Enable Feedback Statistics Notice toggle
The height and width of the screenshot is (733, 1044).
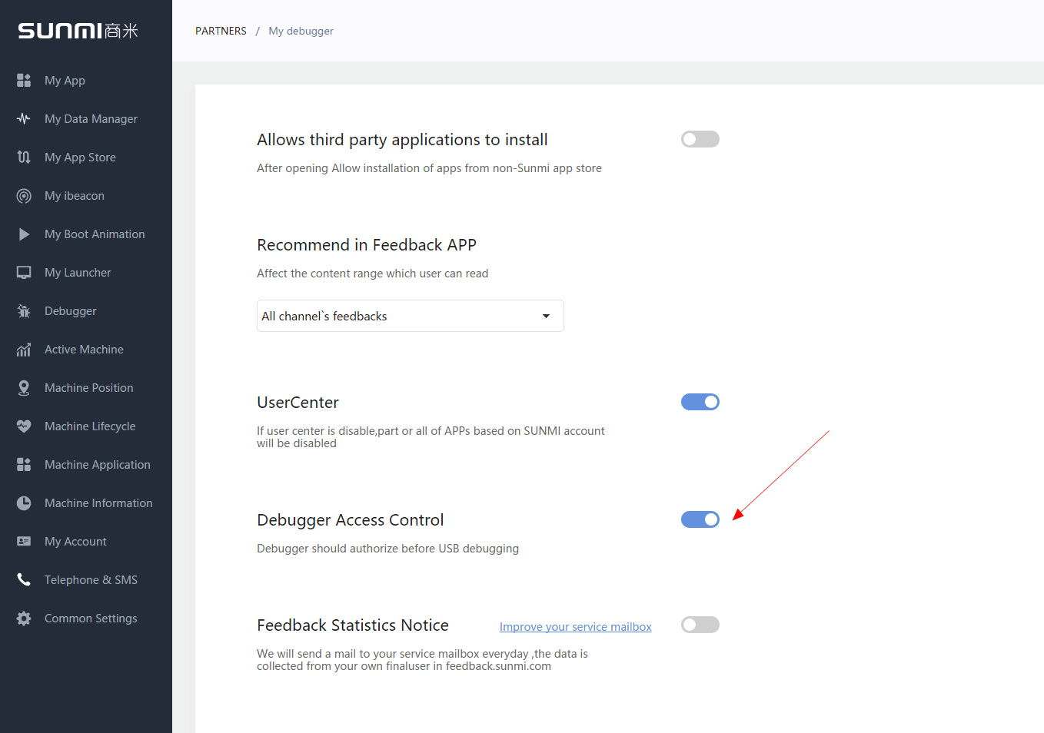click(x=700, y=625)
